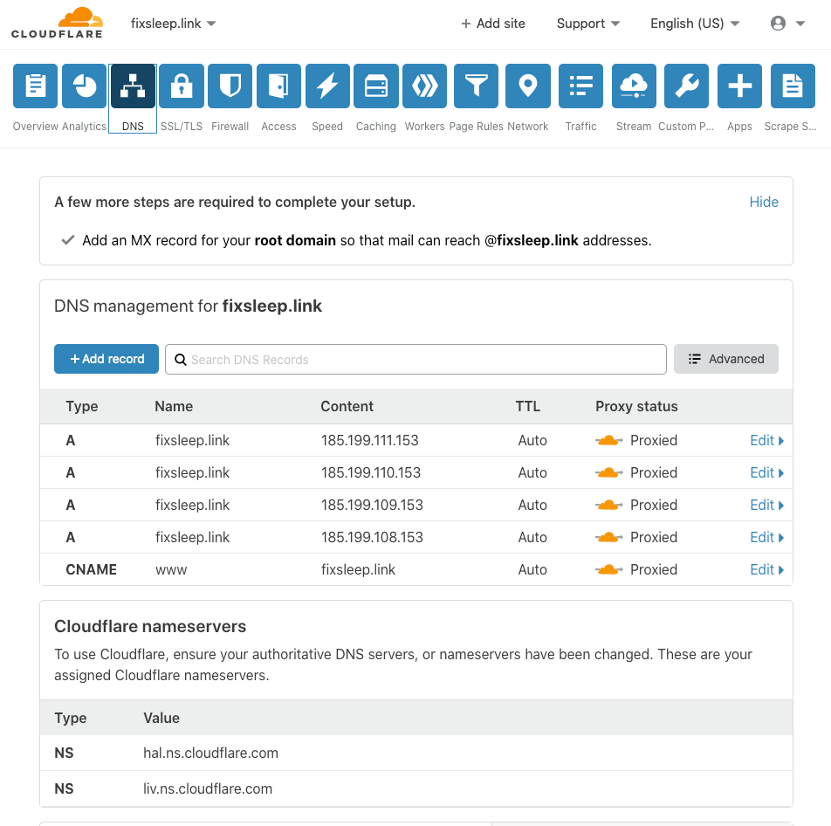Edit the A record 185.199.111.153
The width and height of the screenshot is (831, 826).
(x=767, y=441)
